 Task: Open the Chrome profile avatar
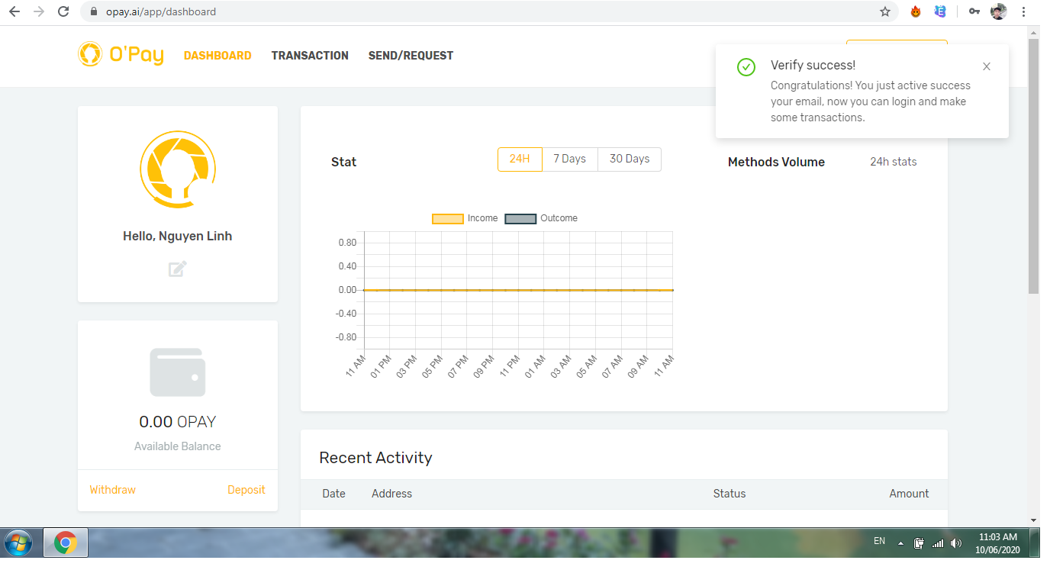click(x=998, y=11)
